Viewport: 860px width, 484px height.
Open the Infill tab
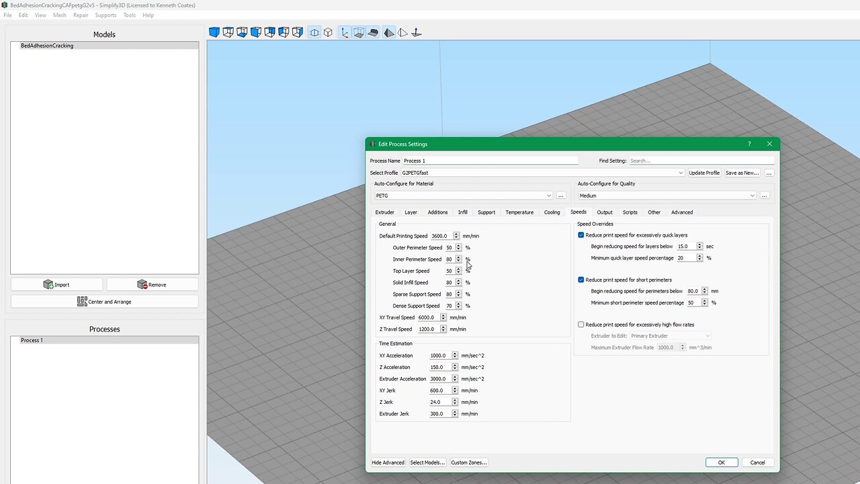point(463,212)
